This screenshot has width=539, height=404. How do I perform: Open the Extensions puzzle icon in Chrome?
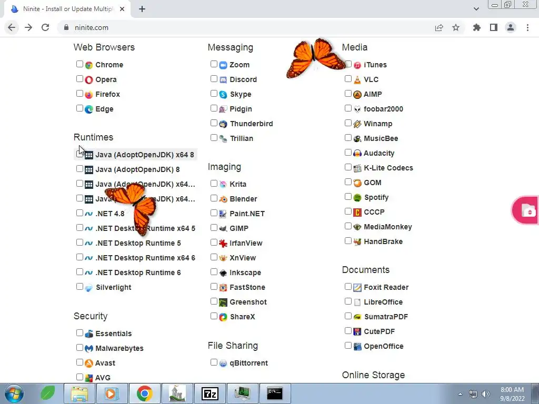coord(476,27)
